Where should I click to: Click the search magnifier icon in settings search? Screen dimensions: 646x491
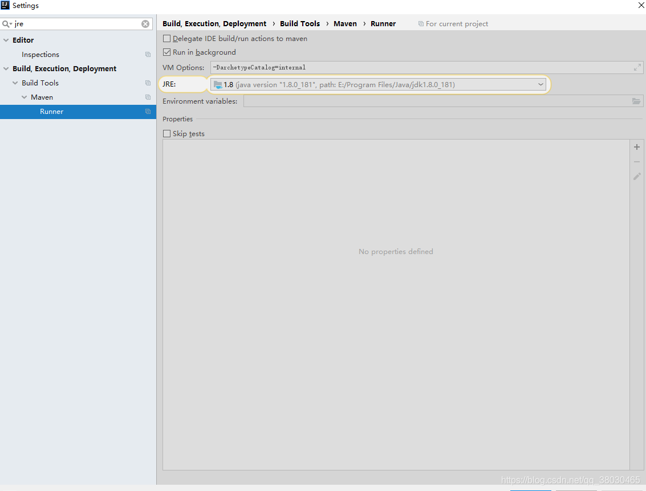[x=6, y=23]
